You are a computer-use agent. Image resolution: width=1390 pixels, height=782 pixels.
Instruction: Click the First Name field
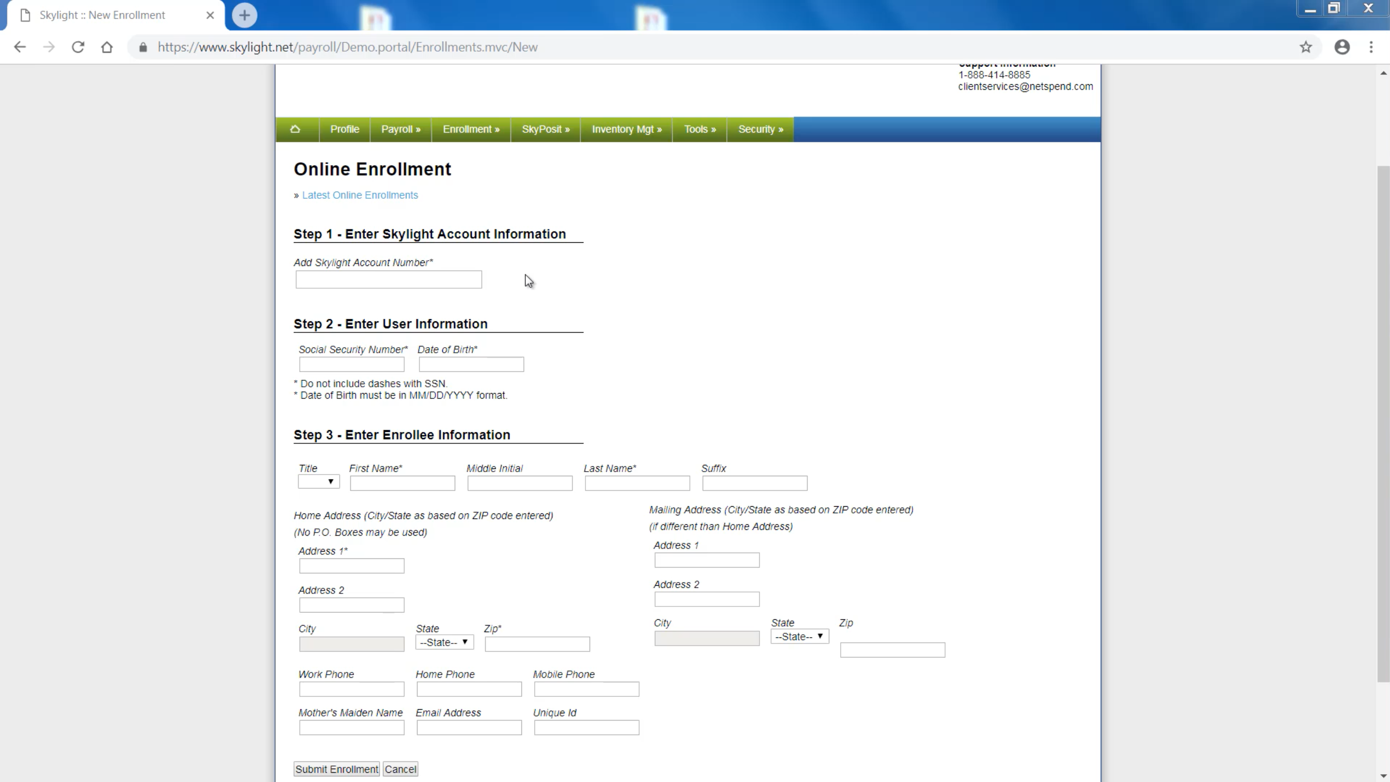point(403,483)
